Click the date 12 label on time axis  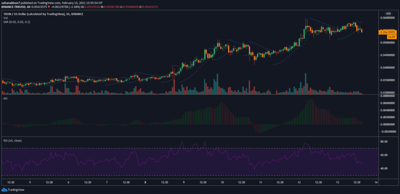298,182
